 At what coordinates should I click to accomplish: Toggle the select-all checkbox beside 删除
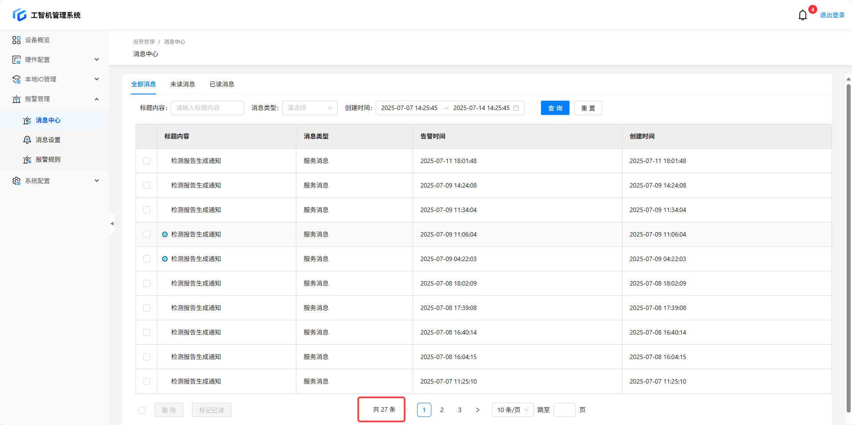pos(142,410)
